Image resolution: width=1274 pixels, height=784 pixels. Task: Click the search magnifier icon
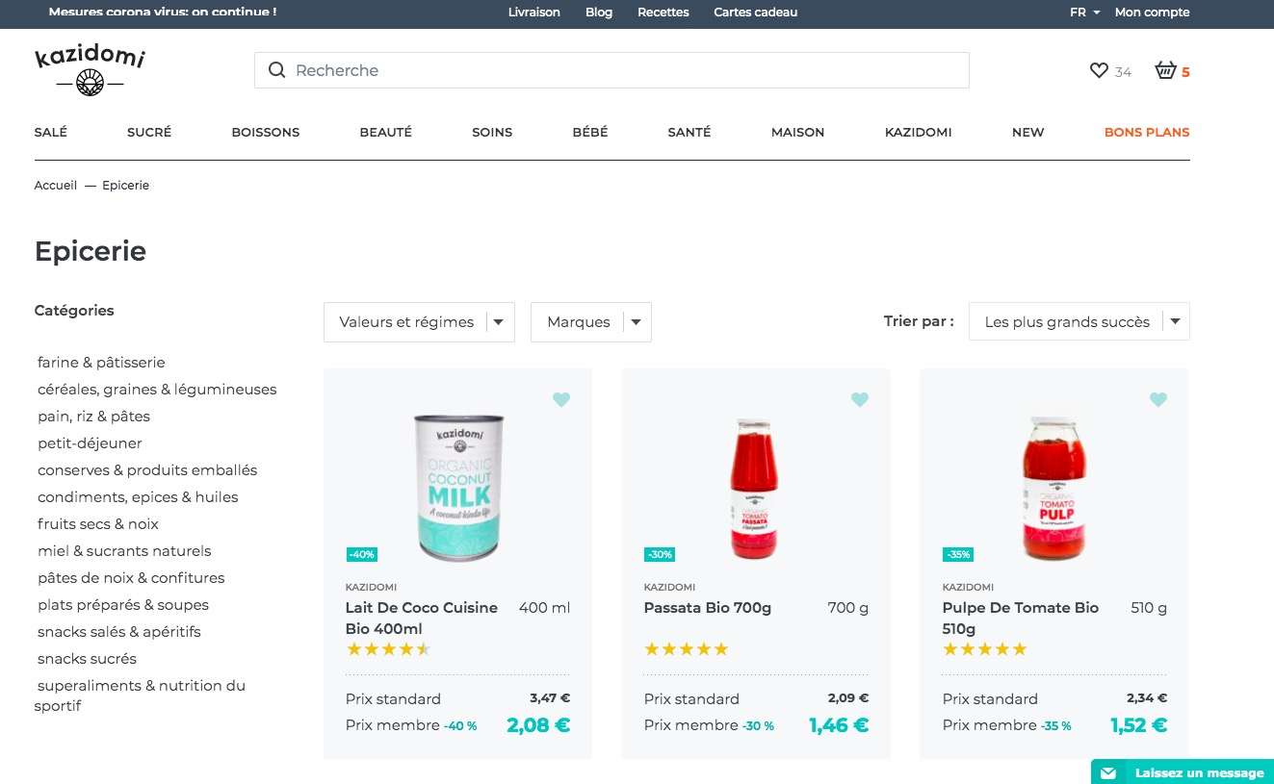(276, 70)
